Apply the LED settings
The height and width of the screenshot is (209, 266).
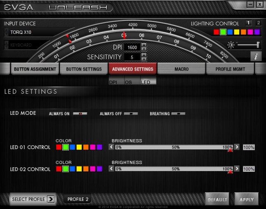click(247, 199)
